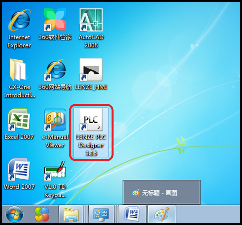Click the "Excel 2007" label text
This screenshot has height=225, width=242.
[19, 137]
